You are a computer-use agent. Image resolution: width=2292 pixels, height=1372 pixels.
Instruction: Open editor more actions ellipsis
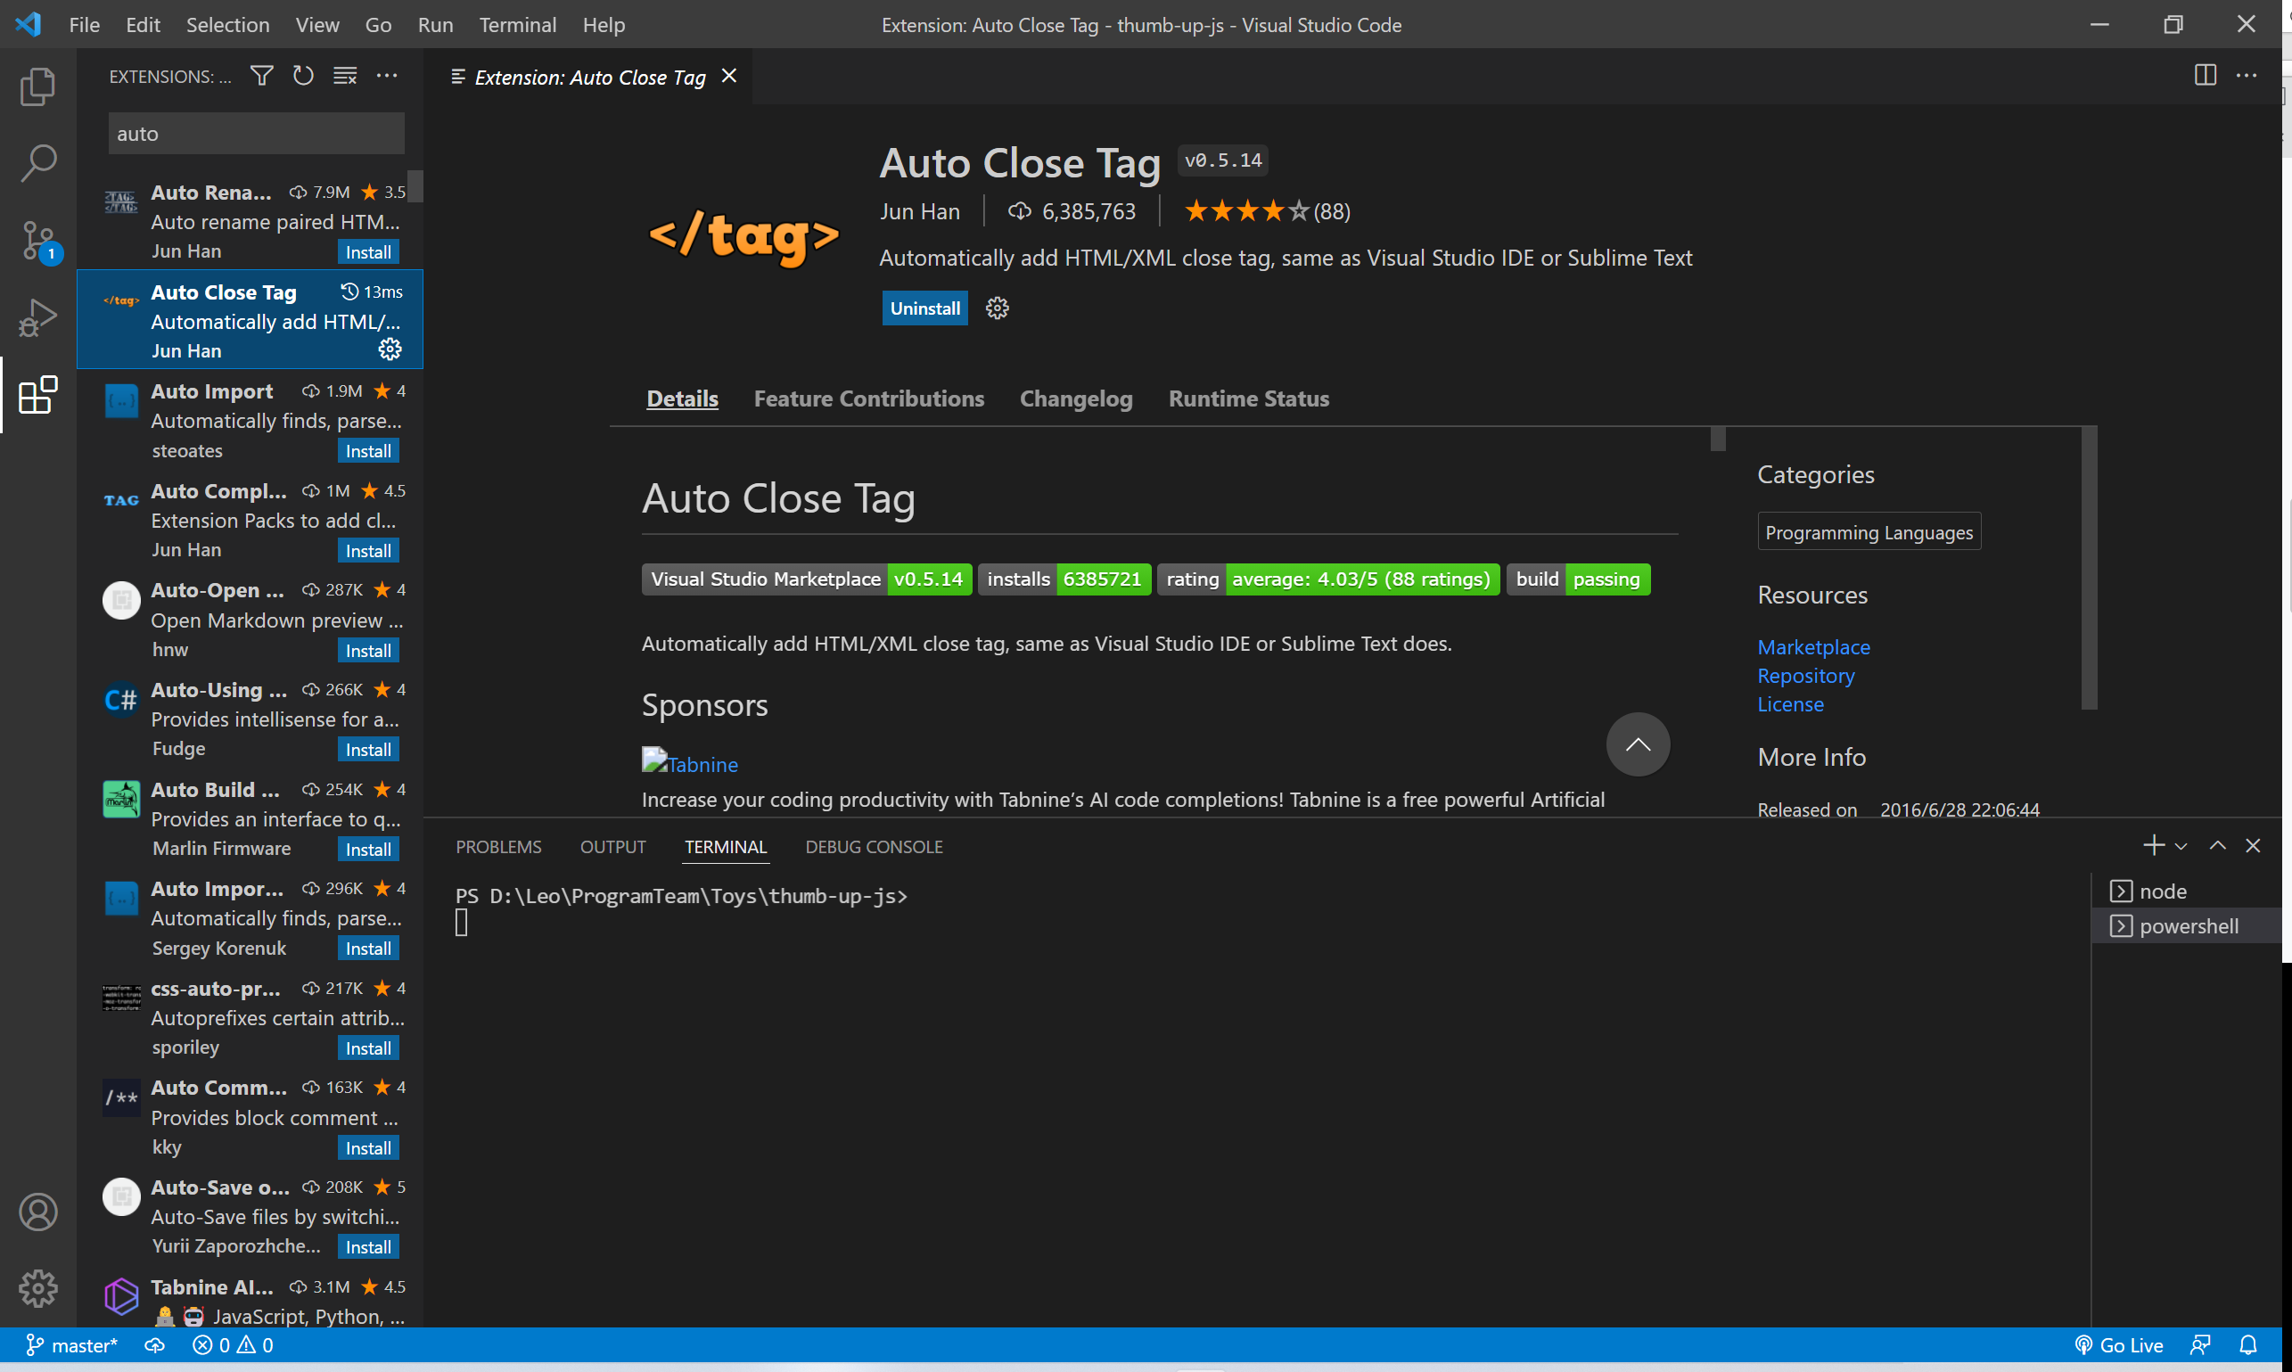click(x=2247, y=76)
